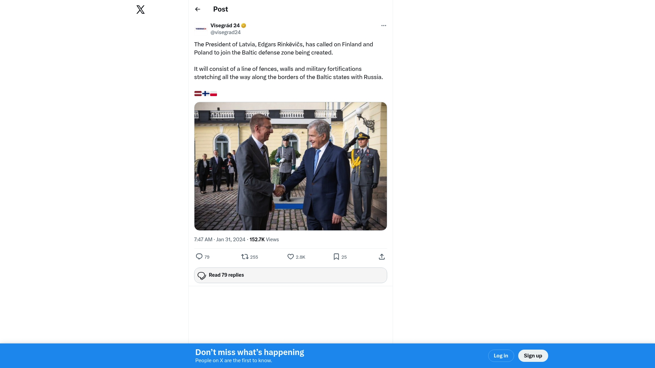Go back using the left arrow
The height and width of the screenshot is (368, 655).
click(198, 9)
